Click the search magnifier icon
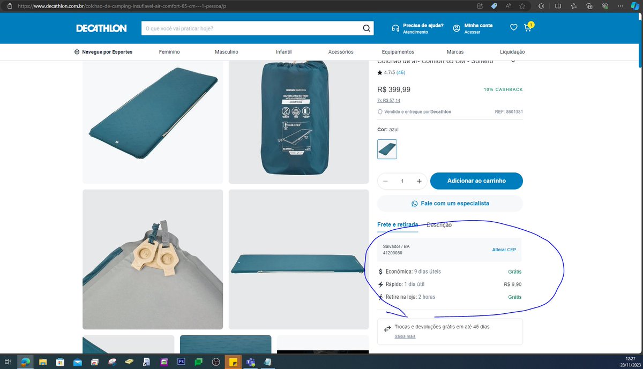Image resolution: width=643 pixels, height=369 pixels. 367,28
